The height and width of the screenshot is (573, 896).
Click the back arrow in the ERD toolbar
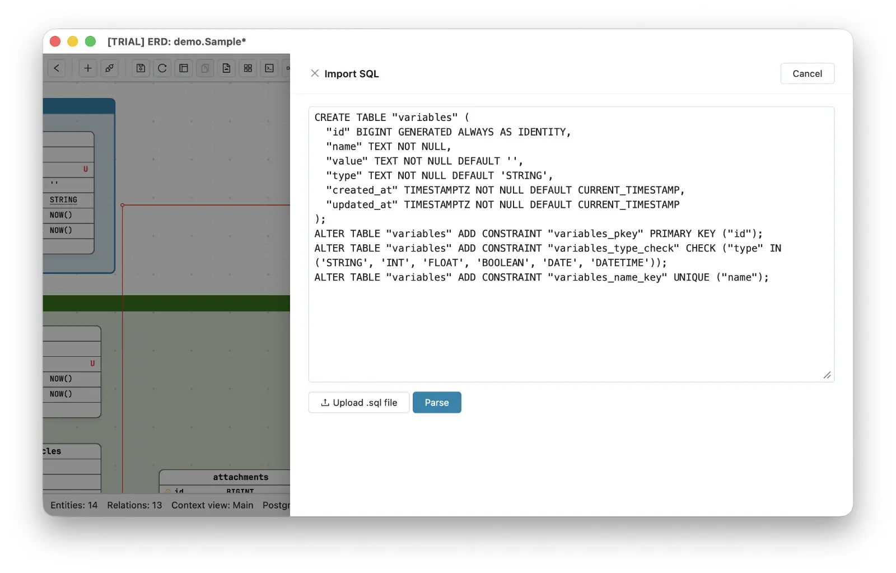click(57, 68)
